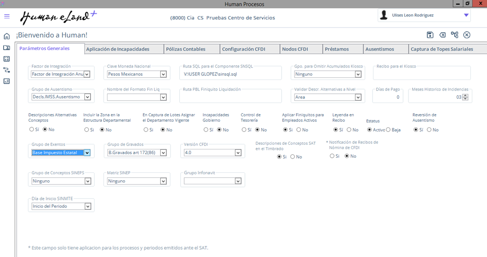Open the Grupo de Ausentismo dropdown
The width and height of the screenshot is (487, 257).
tap(87, 97)
